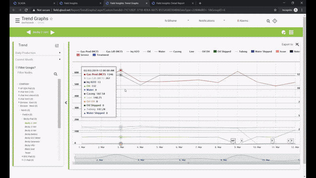Open the diamond help icon in the header

click(275, 21)
